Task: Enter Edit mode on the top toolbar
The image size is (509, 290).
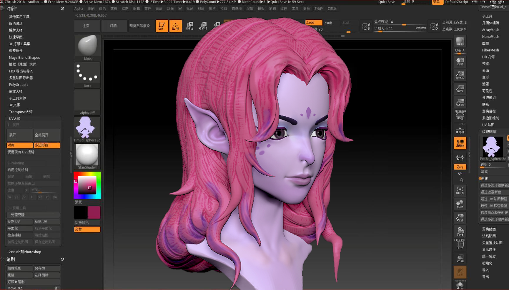Action: pyautogui.click(x=161, y=26)
